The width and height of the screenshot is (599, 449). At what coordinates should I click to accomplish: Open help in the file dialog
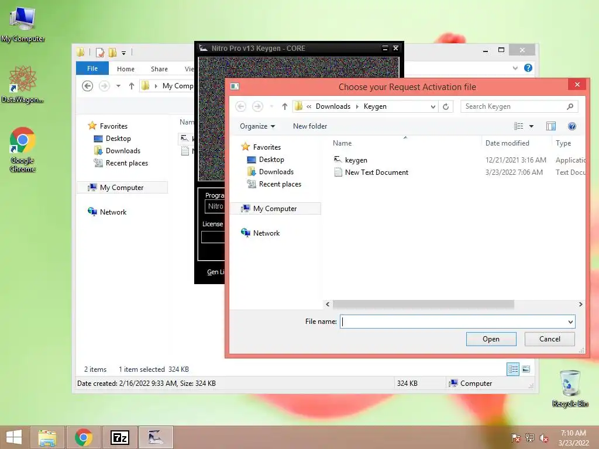click(572, 126)
